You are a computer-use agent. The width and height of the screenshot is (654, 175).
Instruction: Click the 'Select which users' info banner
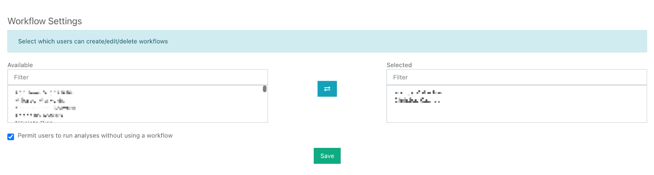(327, 41)
